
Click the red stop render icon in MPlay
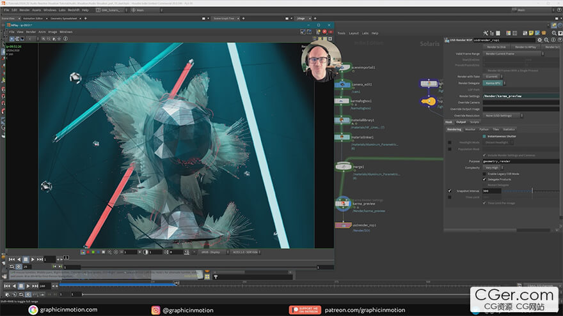324,32
